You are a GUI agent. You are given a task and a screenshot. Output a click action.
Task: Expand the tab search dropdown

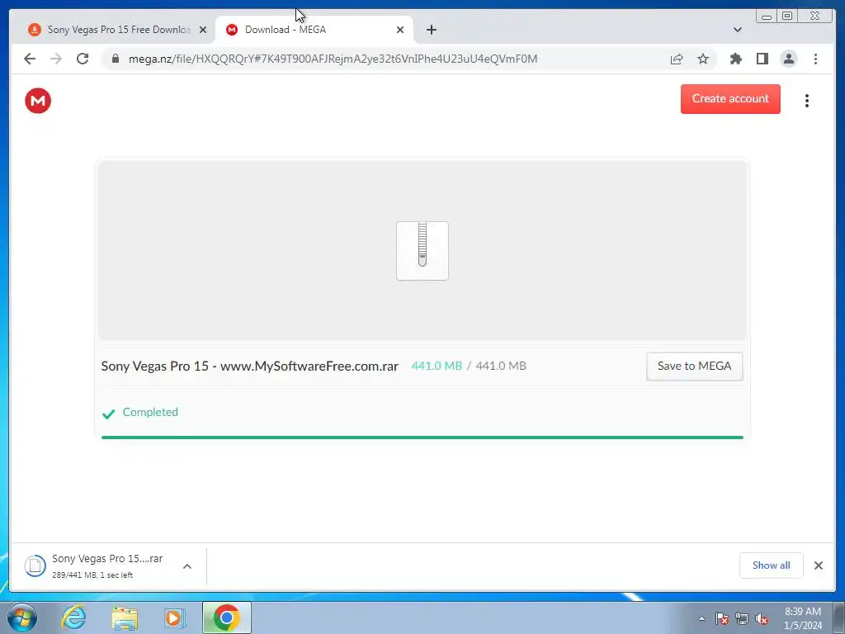point(738,30)
